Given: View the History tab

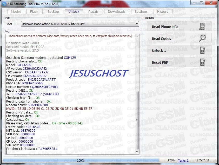Looking at the screenshot, I should (163, 11).
